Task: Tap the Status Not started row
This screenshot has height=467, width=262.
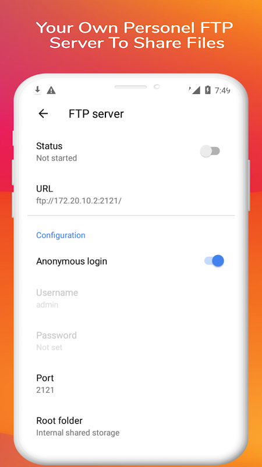Action: [x=131, y=152]
